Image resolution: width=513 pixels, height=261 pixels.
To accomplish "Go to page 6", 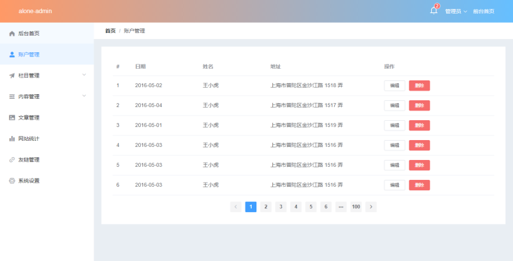I will tap(326, 207).
